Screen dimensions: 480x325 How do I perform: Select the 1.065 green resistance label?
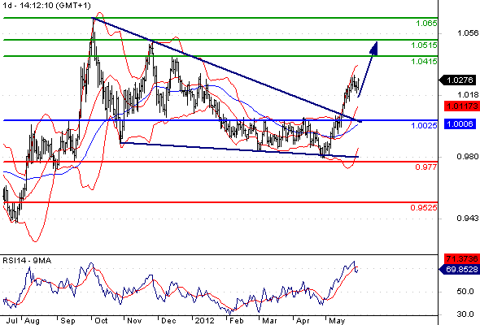click(426, 24)
